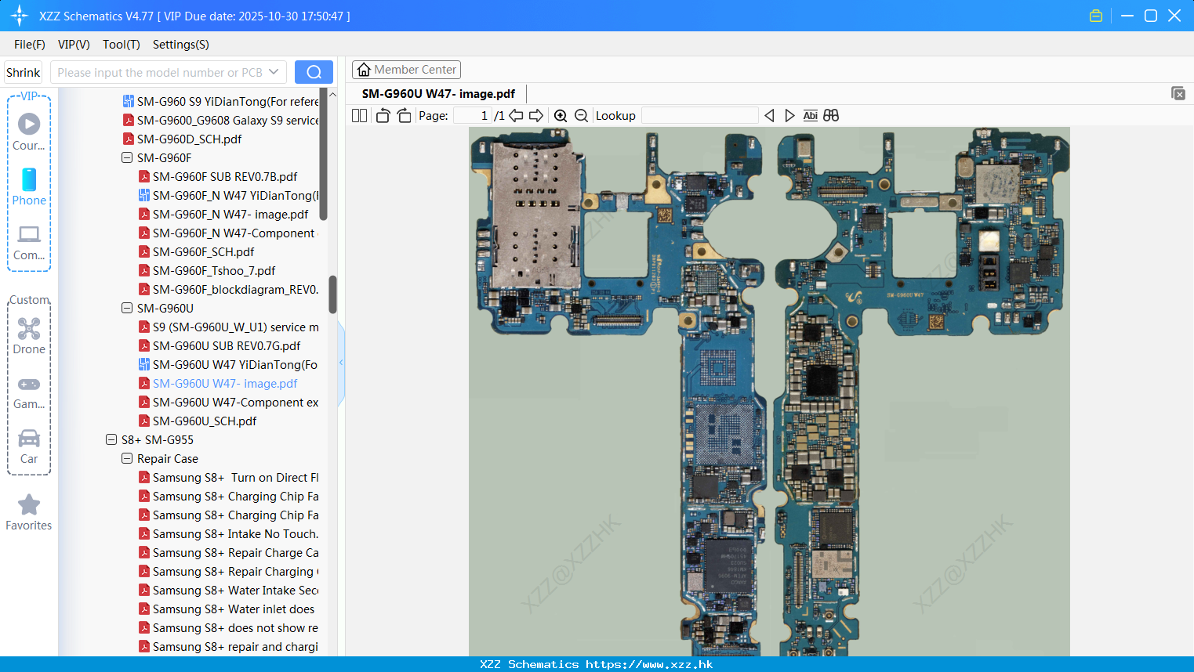Open SM-G960U_SCH.pdf
Screen dimensions: 1194x672
coord(205,421)
